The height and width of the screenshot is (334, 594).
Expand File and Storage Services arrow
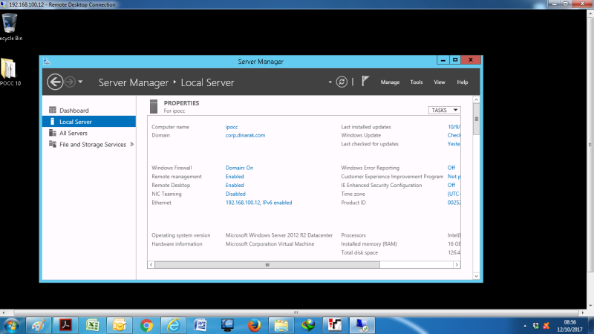coord(132,144)
